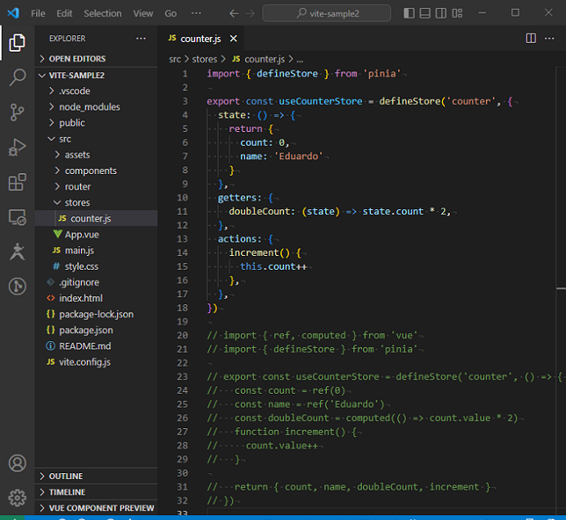Open counter.js in the file tree
This screenshot has width=566, height=520.
tap(96, 218)
